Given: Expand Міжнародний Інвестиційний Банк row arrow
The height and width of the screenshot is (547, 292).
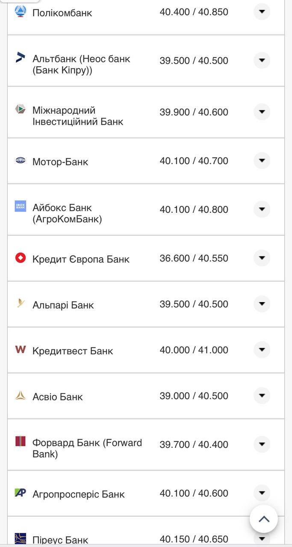Looking at the screenshot, I should pyautogui.click(x=262, y=112).
